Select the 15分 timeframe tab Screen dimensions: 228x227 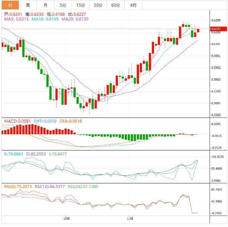click(x=80, y=5)
